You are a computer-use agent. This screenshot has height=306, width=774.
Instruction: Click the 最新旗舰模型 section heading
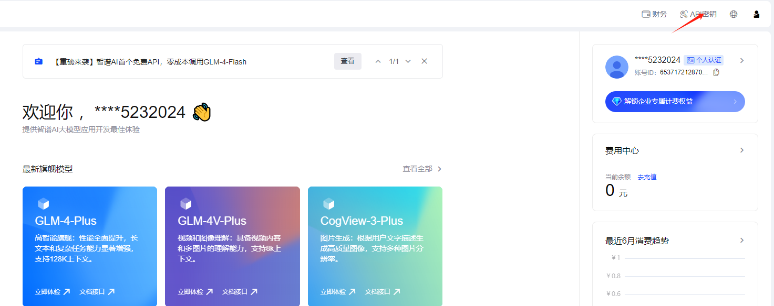pos(47,169)
